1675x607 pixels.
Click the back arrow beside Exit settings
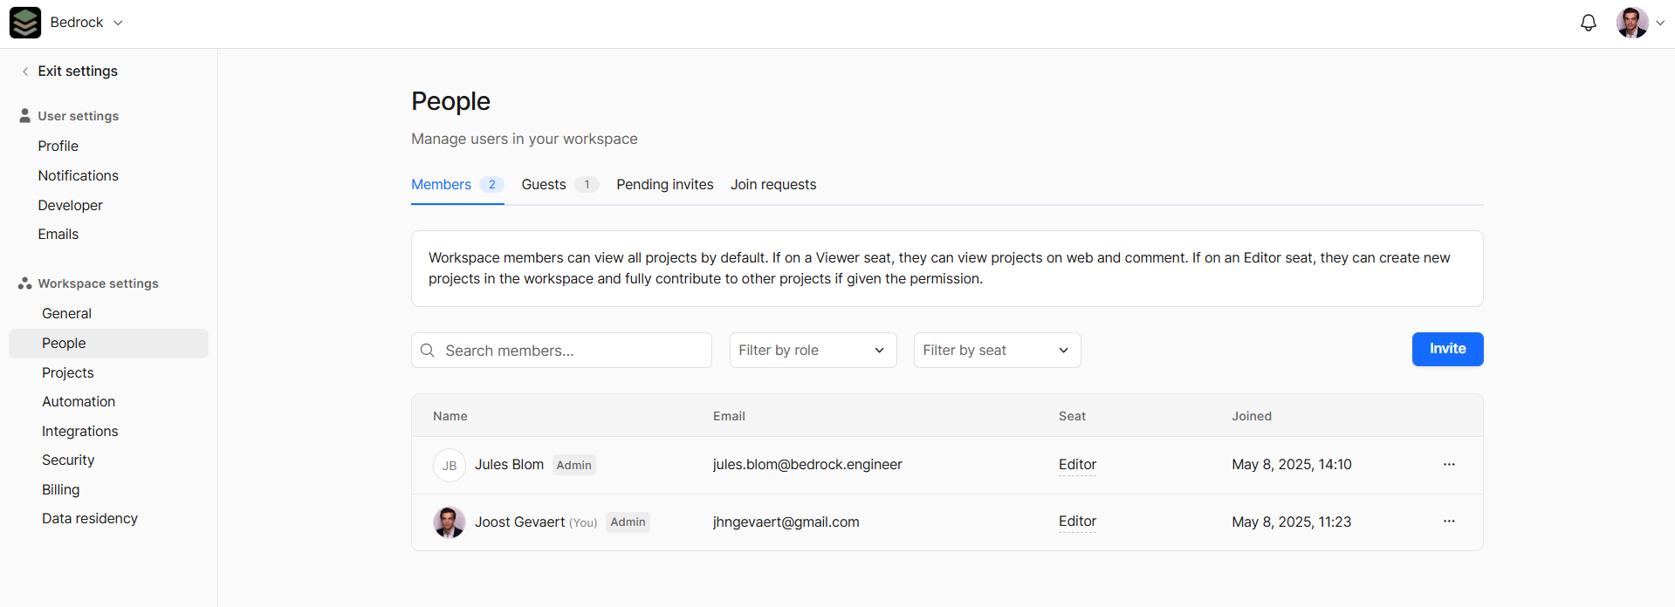(25, 72)
